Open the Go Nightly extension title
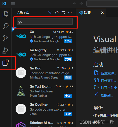 click(x=38, y=50)
